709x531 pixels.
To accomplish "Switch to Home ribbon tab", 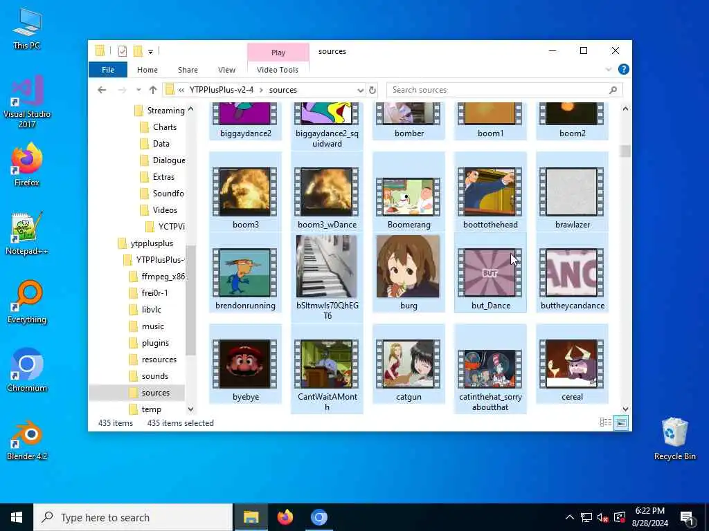I will tap(147, 70).
